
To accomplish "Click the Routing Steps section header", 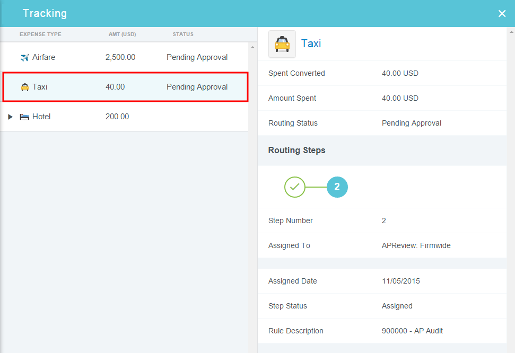I will coord(296,151).
